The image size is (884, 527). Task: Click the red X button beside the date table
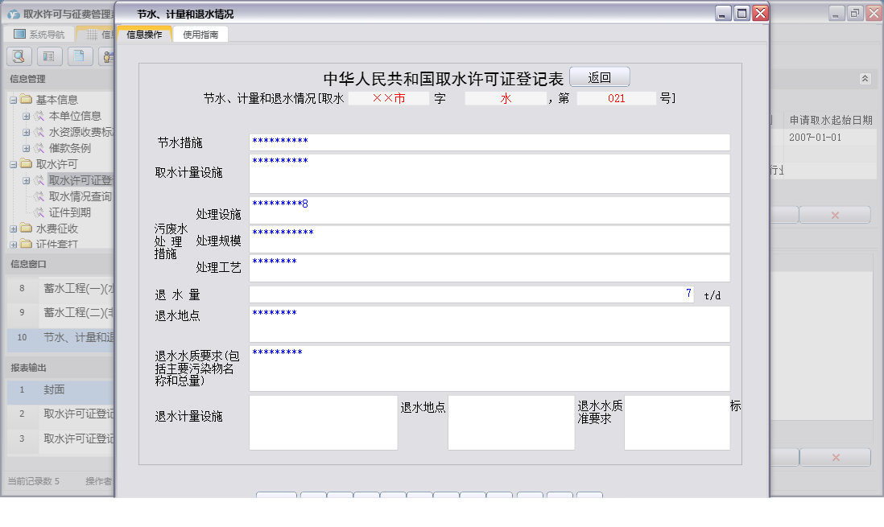835,215
